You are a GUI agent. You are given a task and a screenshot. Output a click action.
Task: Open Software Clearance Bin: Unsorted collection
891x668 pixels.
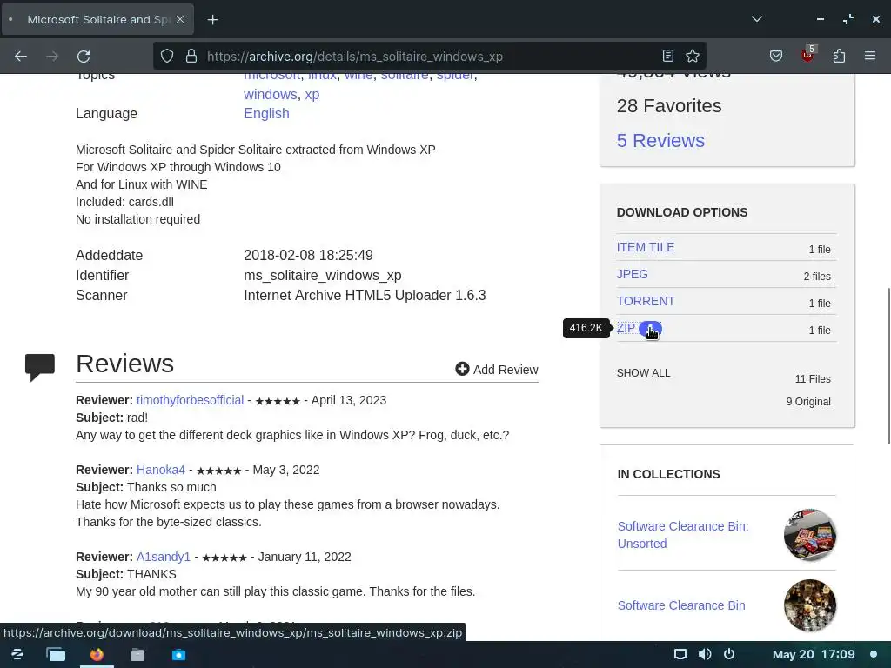(x=683, y=535)
